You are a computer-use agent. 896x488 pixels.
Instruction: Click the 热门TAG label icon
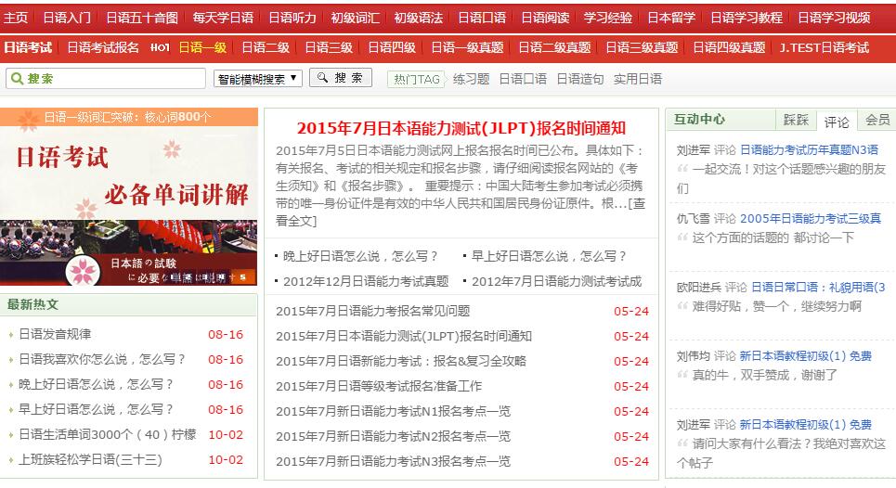[416, 79]
